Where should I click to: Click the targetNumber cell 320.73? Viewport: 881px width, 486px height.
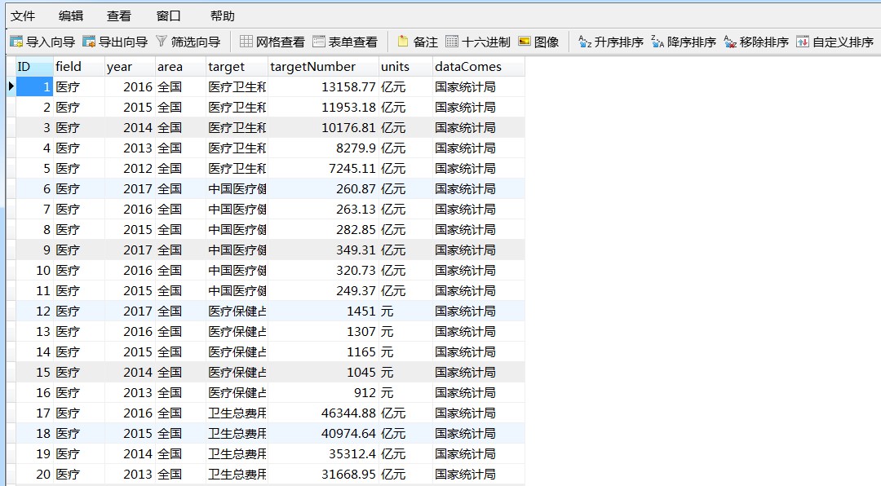pyautogui.click(x=324, y=270)
